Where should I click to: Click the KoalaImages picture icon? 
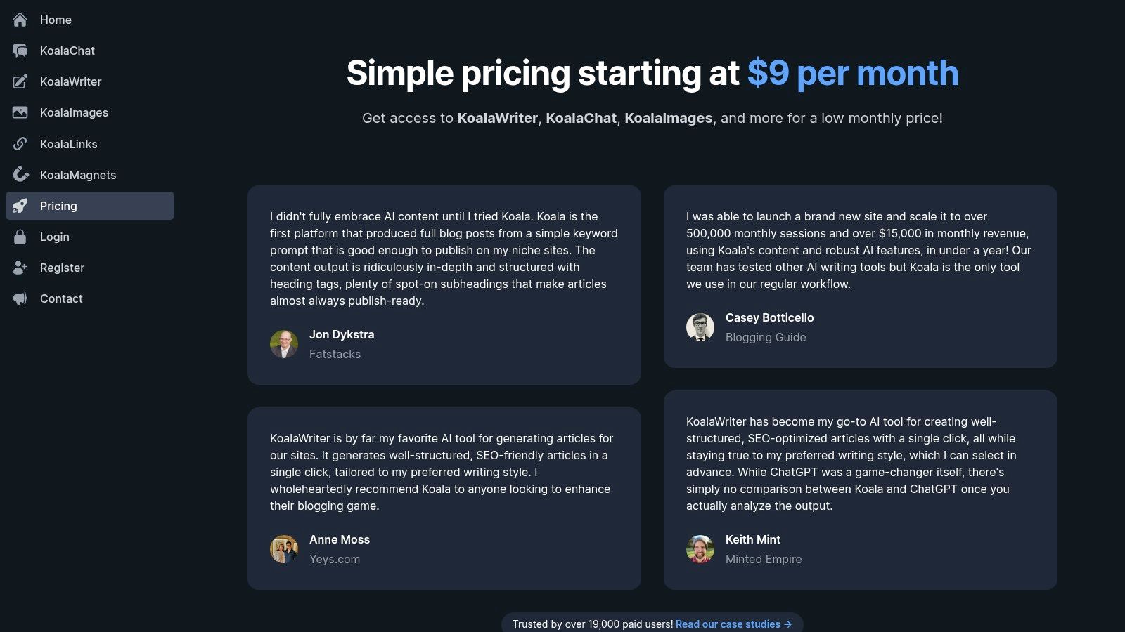click(x=20, y=112)
